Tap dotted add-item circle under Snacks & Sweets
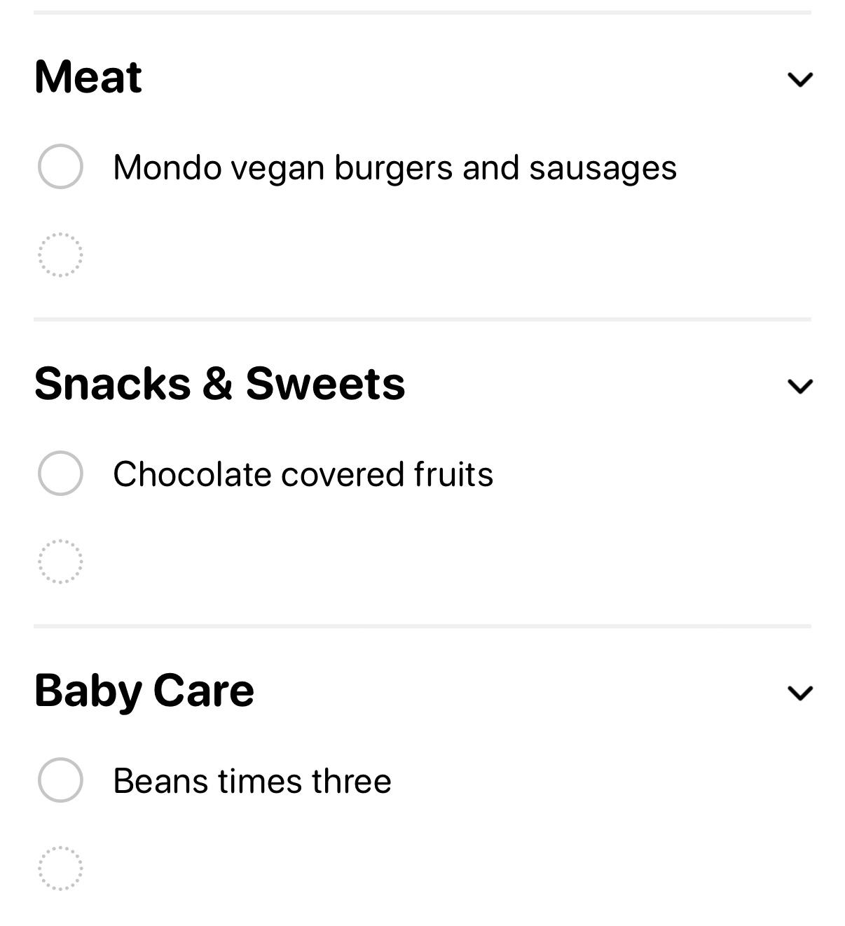The width and height of the screenshot is (845, 926). [60, 562]
